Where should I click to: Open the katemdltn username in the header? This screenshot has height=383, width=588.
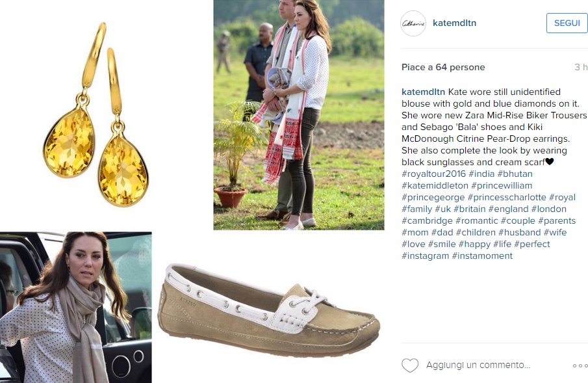pos(455,23)
